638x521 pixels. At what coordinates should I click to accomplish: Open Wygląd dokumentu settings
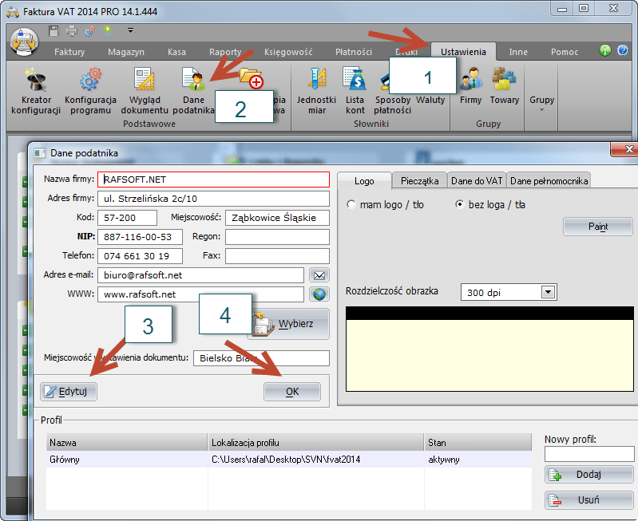point(145,91)
